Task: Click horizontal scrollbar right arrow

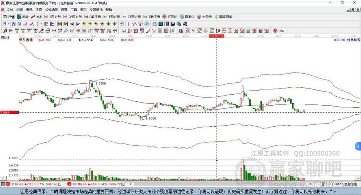Action: [x=310, y=184]
